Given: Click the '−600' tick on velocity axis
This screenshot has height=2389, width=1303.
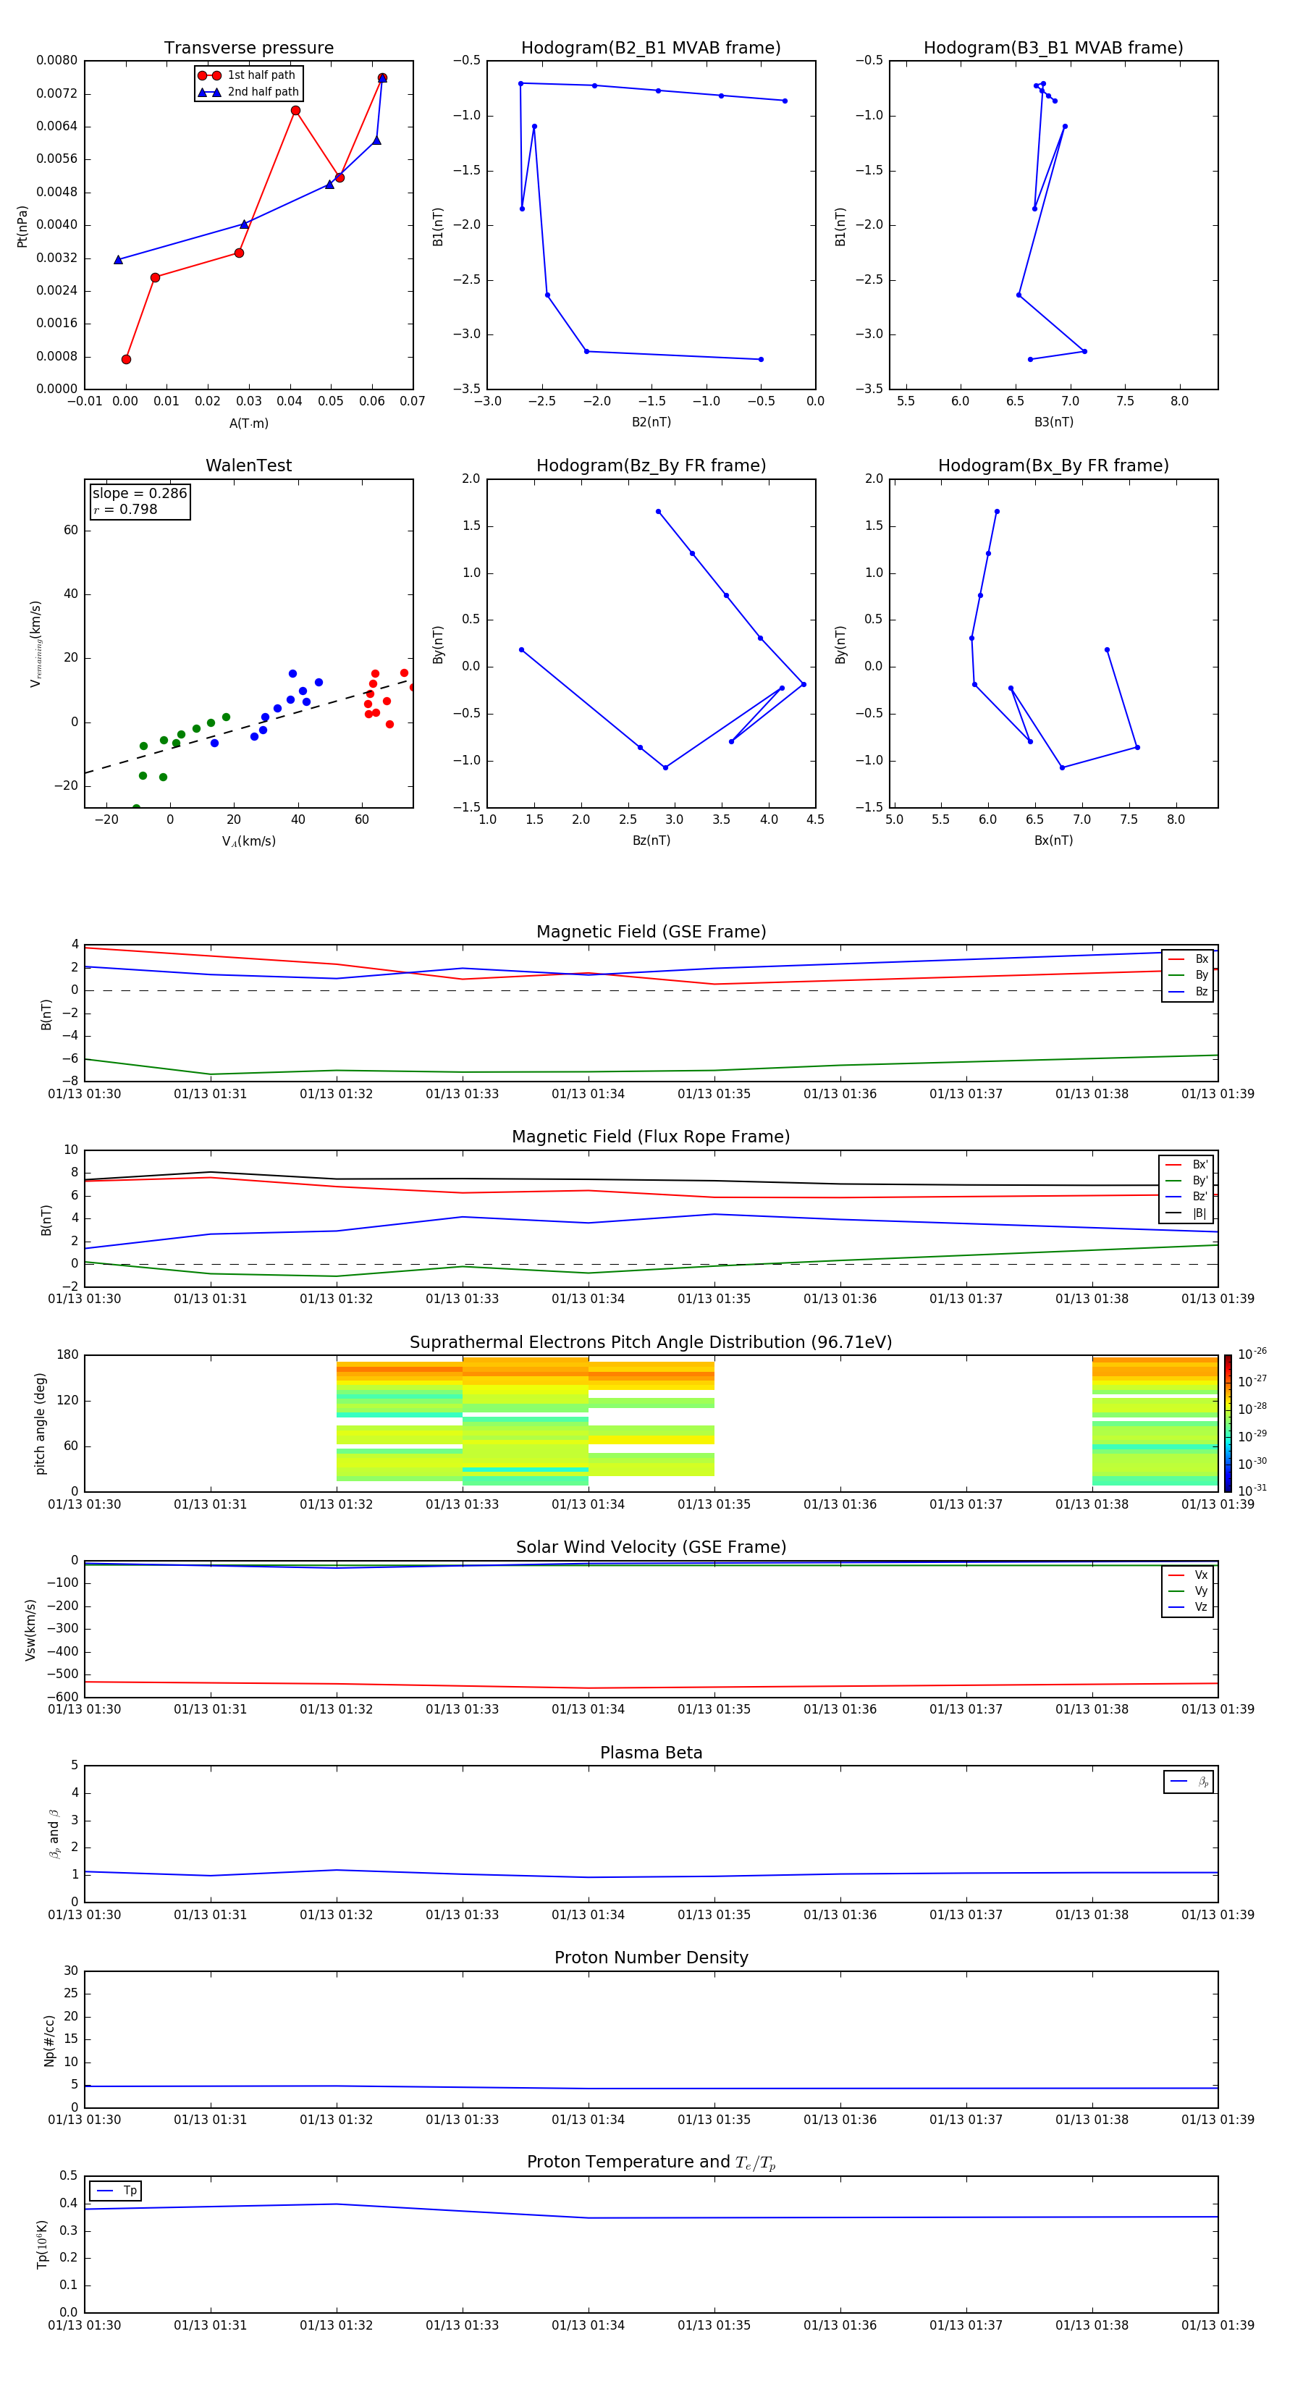Looking at the screenshot, I should click(62, 1697).
